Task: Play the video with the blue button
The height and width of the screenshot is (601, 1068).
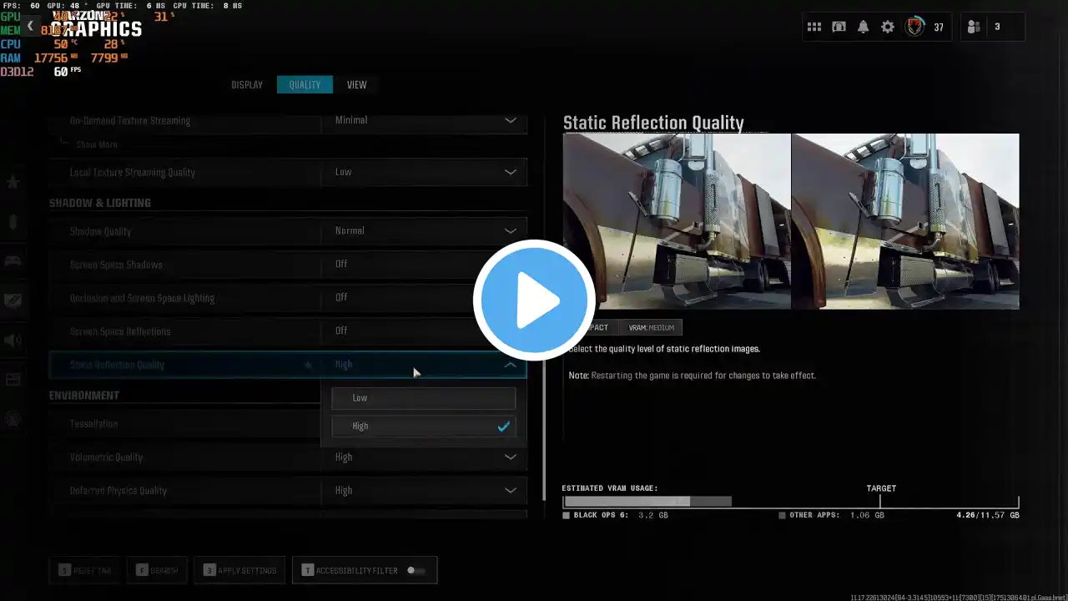Action: coord(534,300)
